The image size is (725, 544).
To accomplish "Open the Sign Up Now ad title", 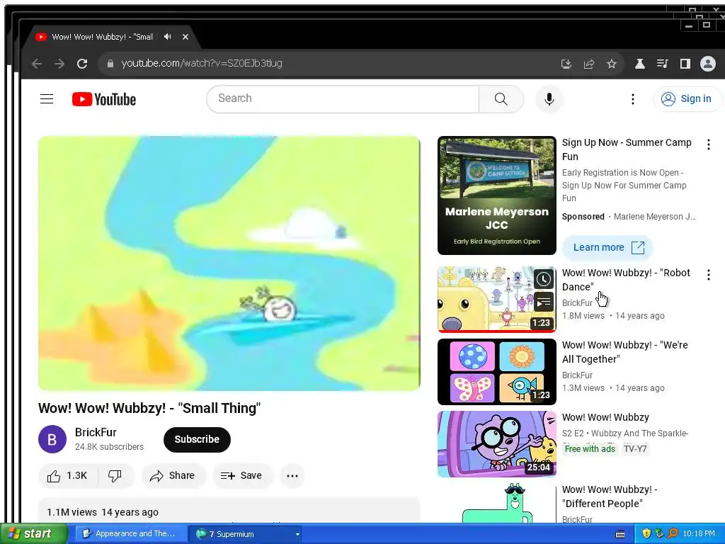I will point(627,149).
